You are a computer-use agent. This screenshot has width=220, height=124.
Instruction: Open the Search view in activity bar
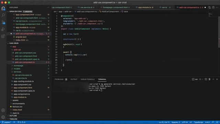[3, 15]
